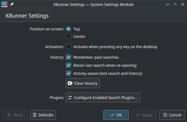The height and width of the screenshot is (122, 187).
Task: Enable activate when pressing any key
Action: pos(68,47)
